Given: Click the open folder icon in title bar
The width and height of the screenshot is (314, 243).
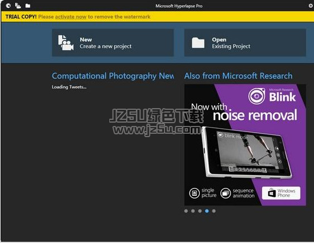Looking at the screenshot, I should pos(28,6).
